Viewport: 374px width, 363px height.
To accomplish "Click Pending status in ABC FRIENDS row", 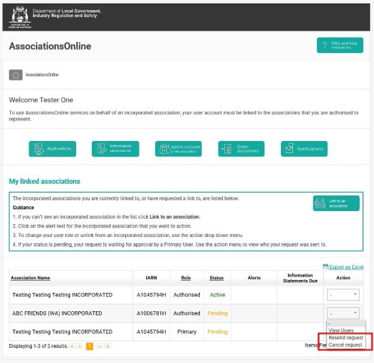I will coord(218,313).
